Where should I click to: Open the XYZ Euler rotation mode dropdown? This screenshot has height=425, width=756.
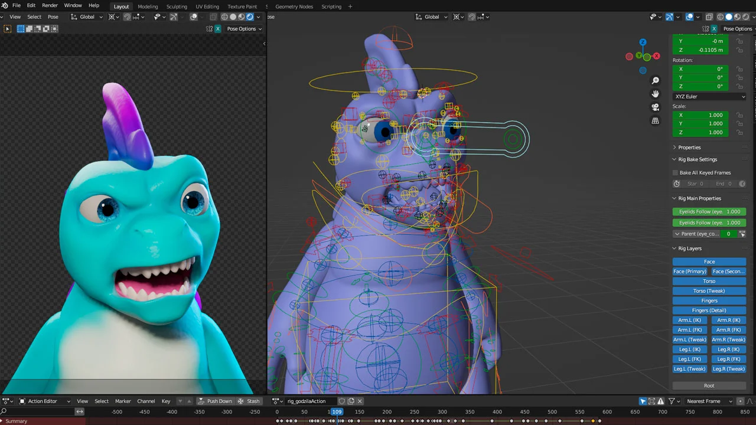(x=709, y=96)
